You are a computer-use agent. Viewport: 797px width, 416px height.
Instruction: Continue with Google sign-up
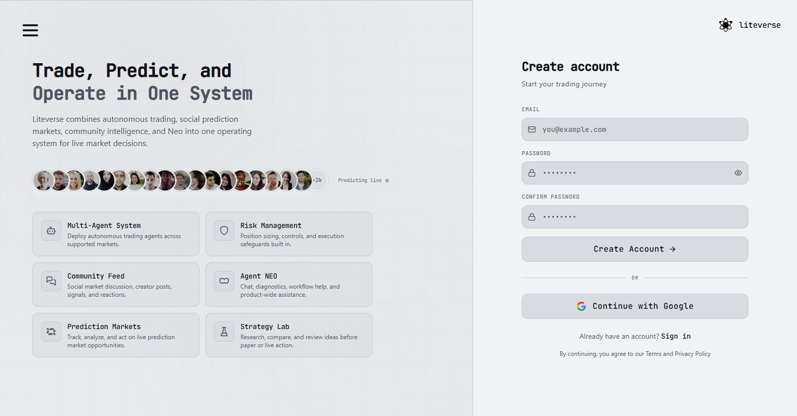[x=635, y=306]
